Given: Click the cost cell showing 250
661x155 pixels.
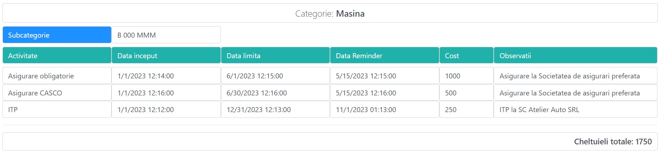Looking at the screenshot, I should [x=466, y=110].
